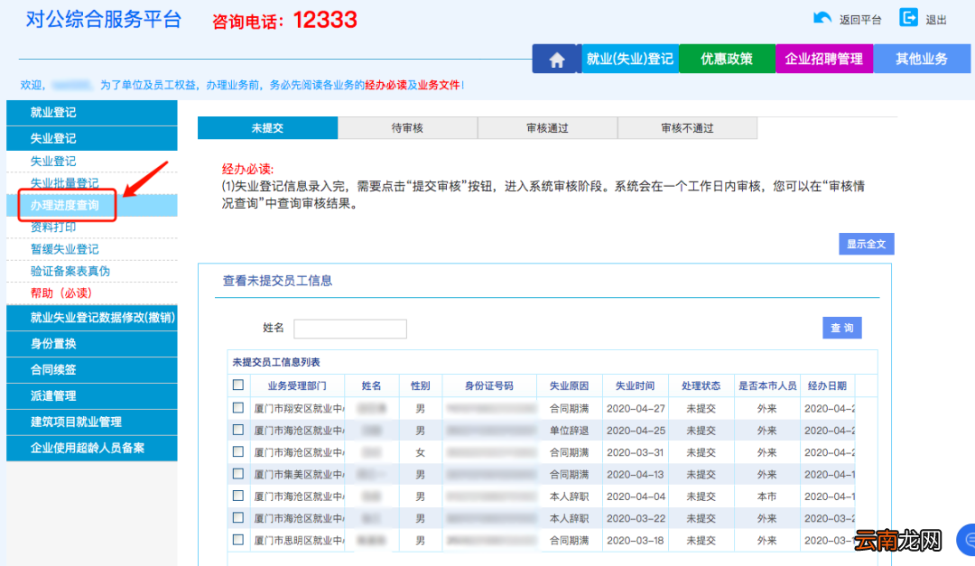Open the 就业(失业)登记 top menu
975x566 pixels.
tap(630, 59)
